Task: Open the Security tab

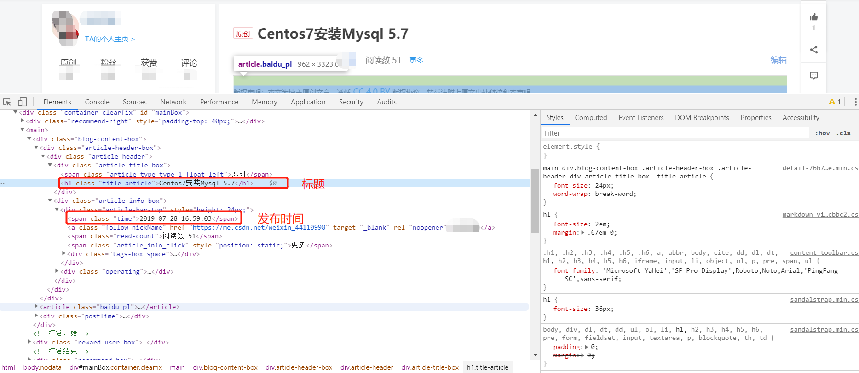Action: tap(351, 102)
